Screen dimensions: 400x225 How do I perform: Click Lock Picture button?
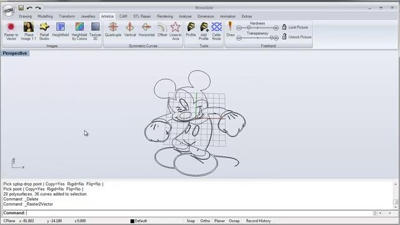click(x=295, y=27)
